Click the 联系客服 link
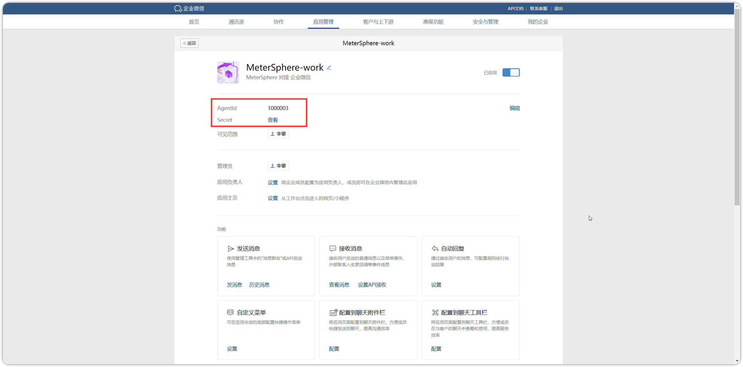 click(x=539, y=8)
